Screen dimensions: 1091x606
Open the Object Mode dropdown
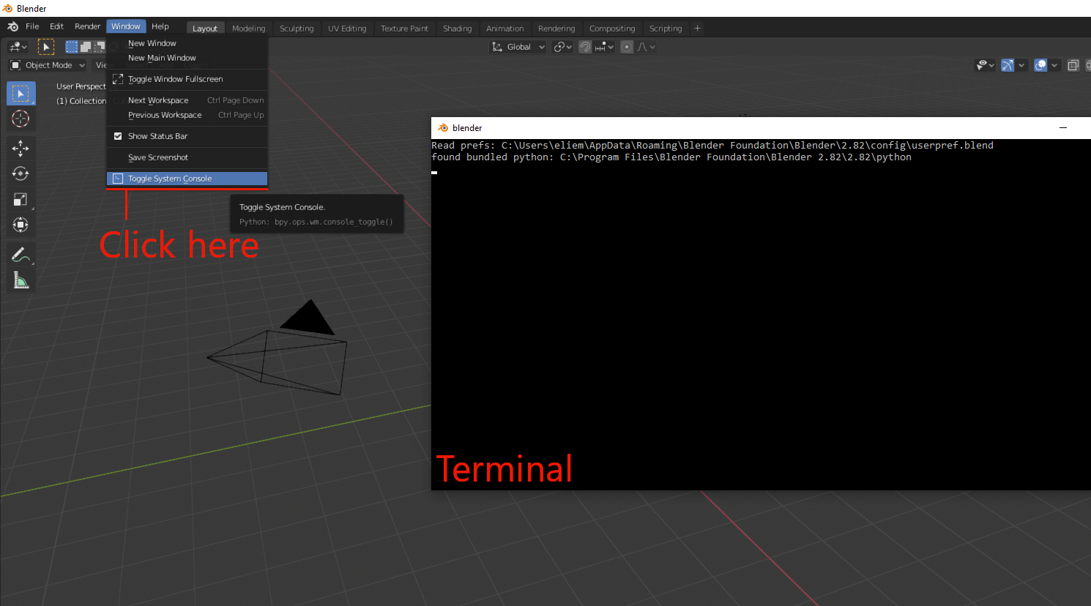coord(46,64)
